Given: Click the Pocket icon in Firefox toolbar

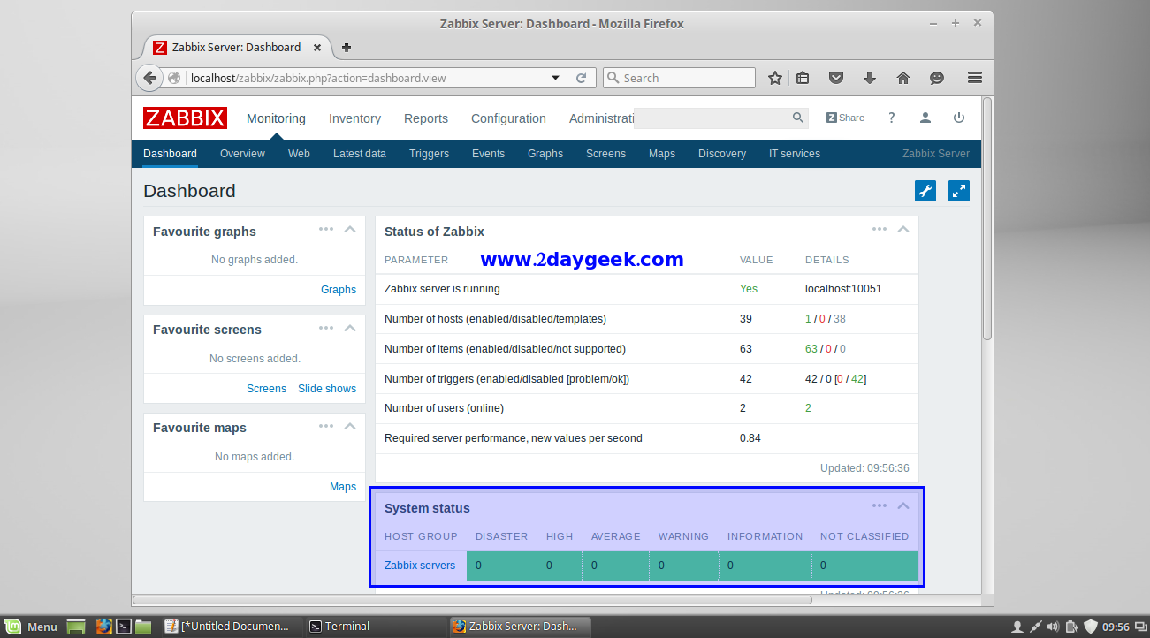Looking at the screenshot, I should pos(836,78).
